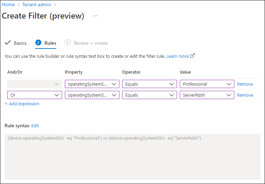Remove the Professional expression row
The width and height of the screenshot is (265, 184).
pyautogui.click(x=245, y=84)
